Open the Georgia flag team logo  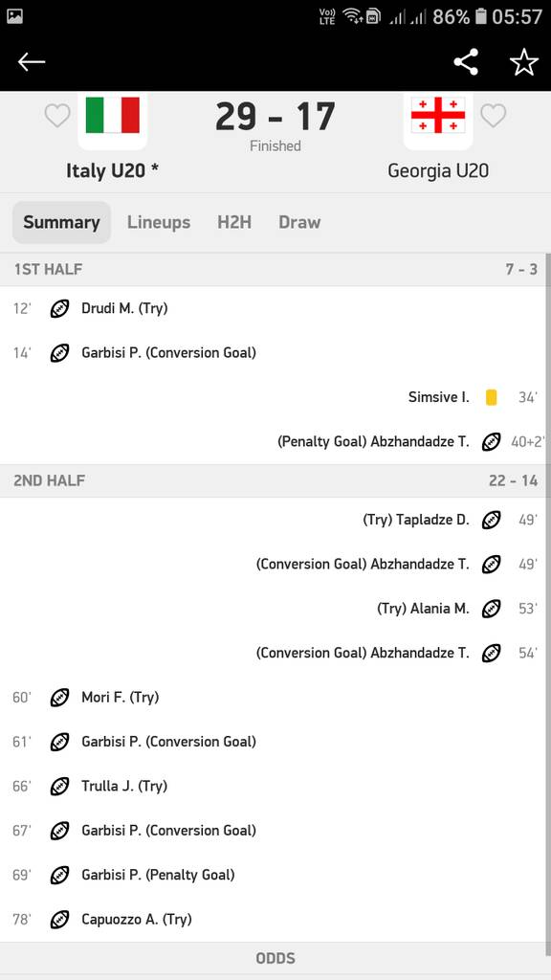(x=438, y=116)
